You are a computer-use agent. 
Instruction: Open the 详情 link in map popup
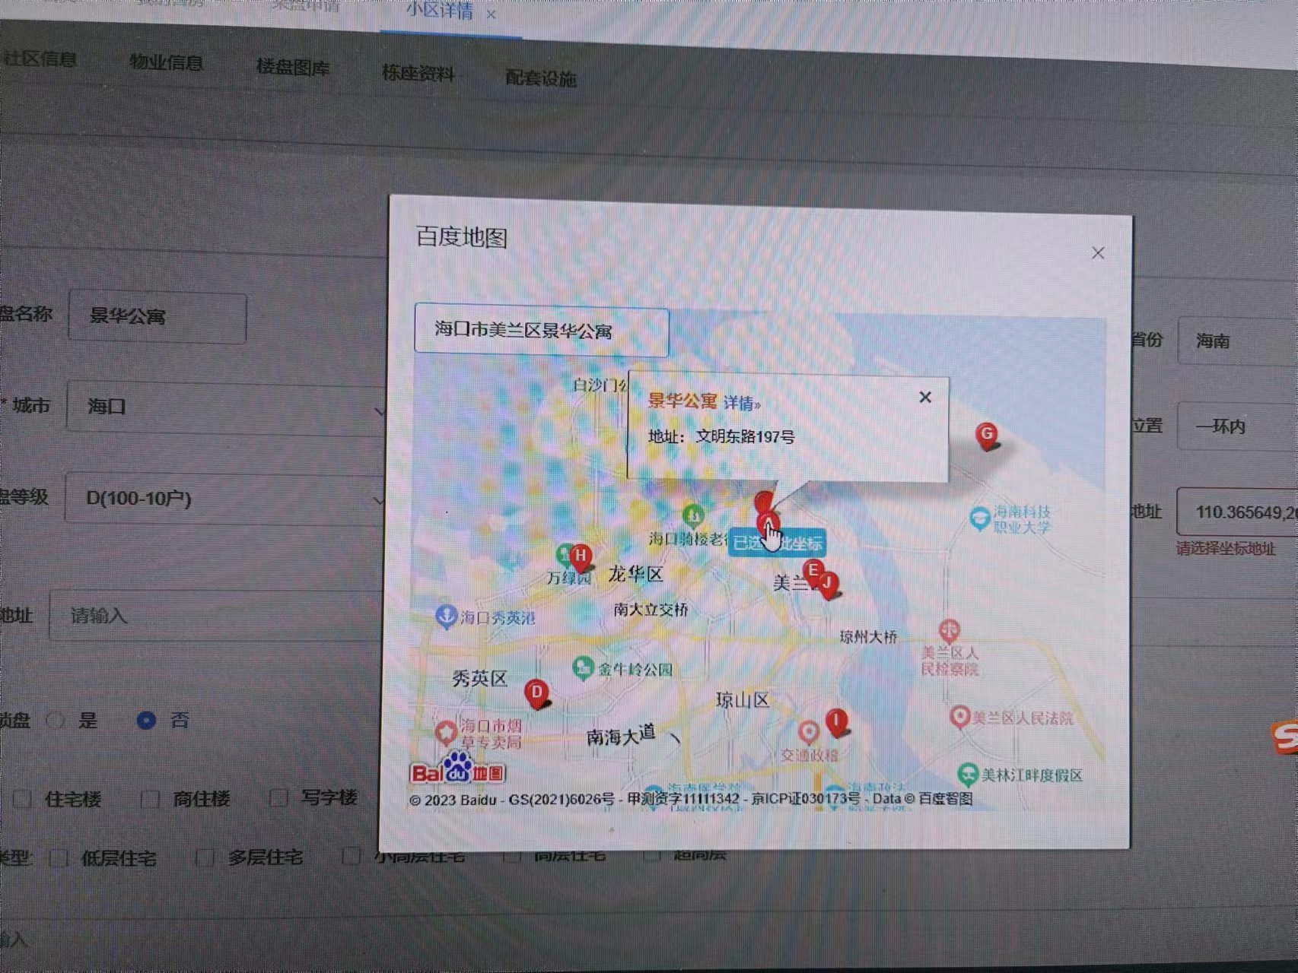click(x=740, y=403)
